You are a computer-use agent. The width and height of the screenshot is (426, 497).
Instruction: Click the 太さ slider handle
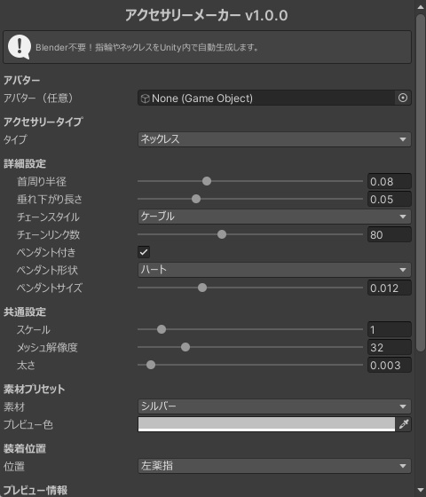pyautogui.click(x=151, y=365)
